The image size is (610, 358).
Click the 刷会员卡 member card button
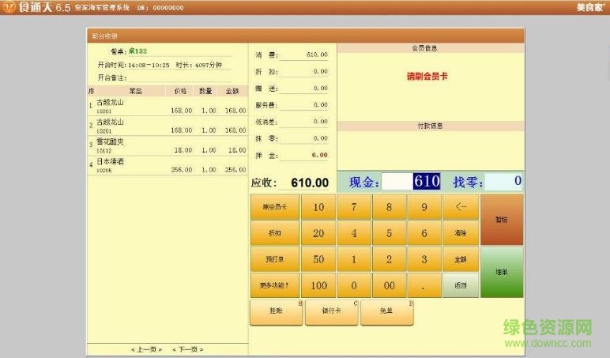pos(274,207)
